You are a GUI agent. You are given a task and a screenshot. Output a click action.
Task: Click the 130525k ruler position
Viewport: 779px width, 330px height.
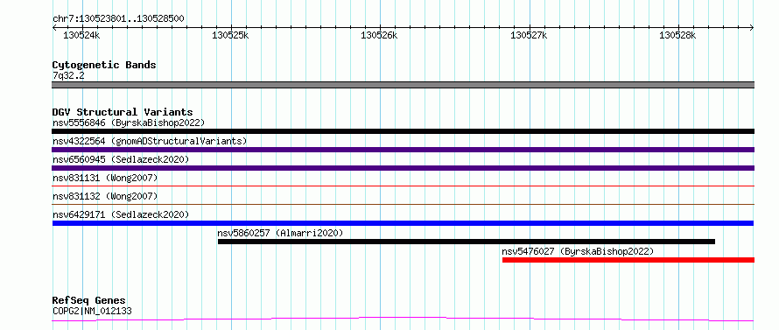230,35
